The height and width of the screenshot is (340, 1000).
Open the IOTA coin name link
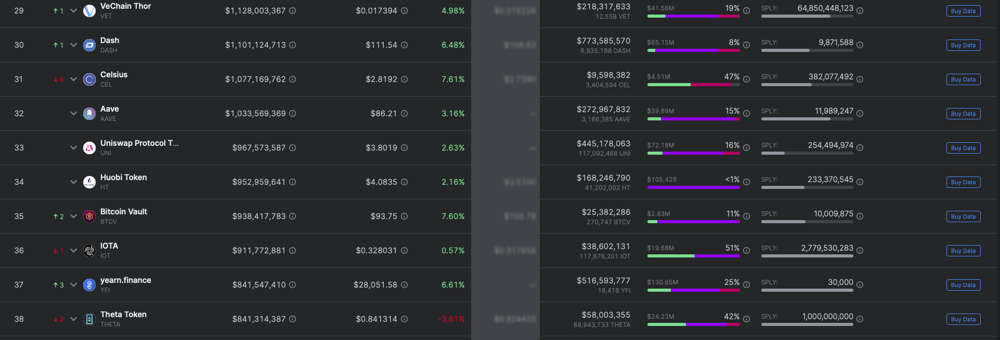[x=109, y=246]
